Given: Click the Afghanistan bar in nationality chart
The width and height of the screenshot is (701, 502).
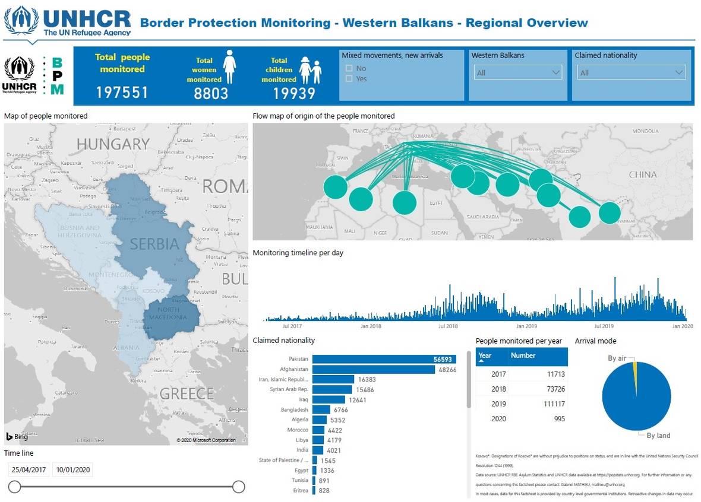Looking at the screenshot, I should (x=374, y=370).
